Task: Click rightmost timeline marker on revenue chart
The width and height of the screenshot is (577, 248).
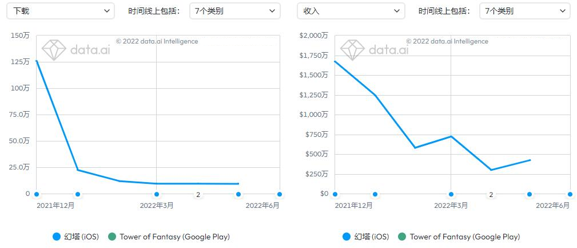Action: pos(570,194)
